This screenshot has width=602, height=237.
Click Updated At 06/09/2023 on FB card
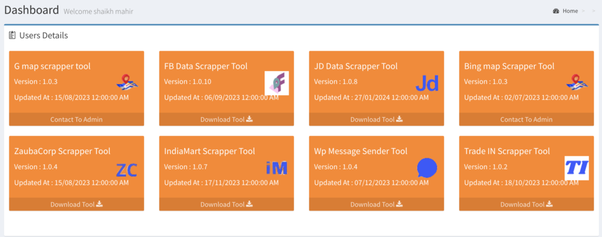[x=221, y=98]
